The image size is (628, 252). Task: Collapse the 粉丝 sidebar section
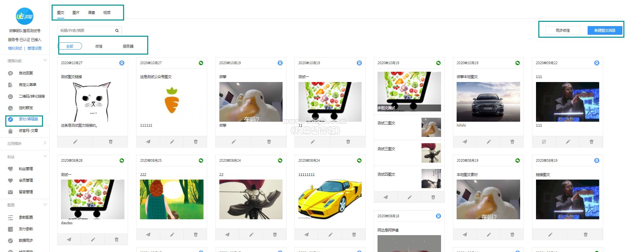[45, 156]
